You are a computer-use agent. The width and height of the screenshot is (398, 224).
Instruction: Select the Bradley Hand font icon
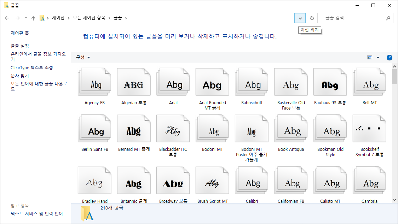(94, 181)
